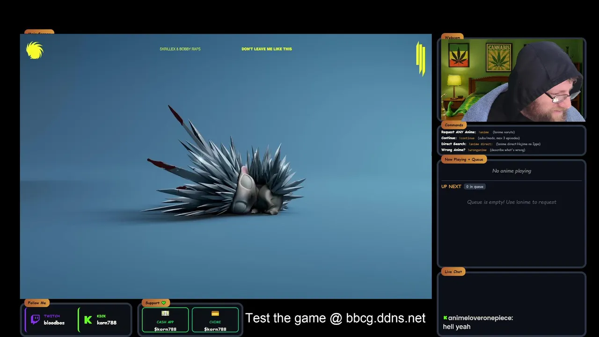Click the '!continue' command text
Image resolution: width=599 pixels, height=337 pixels.
click(x=467, y=138)
